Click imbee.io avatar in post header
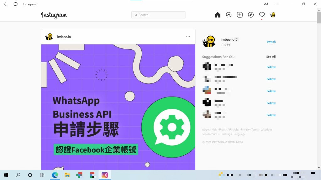 coord(49,37)
